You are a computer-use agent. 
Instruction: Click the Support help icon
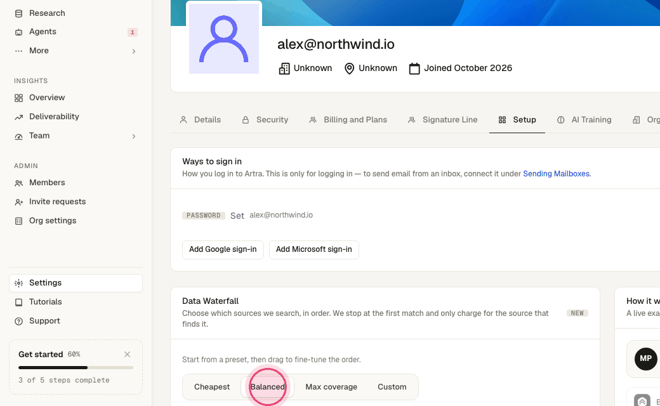[x=18, y=322]
